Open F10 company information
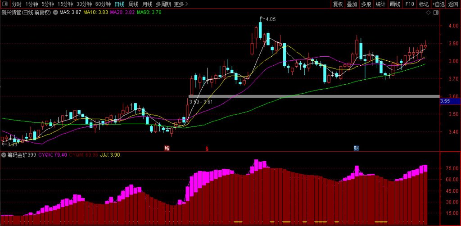Viewport: 461px width, 226px height. point(409,4)
